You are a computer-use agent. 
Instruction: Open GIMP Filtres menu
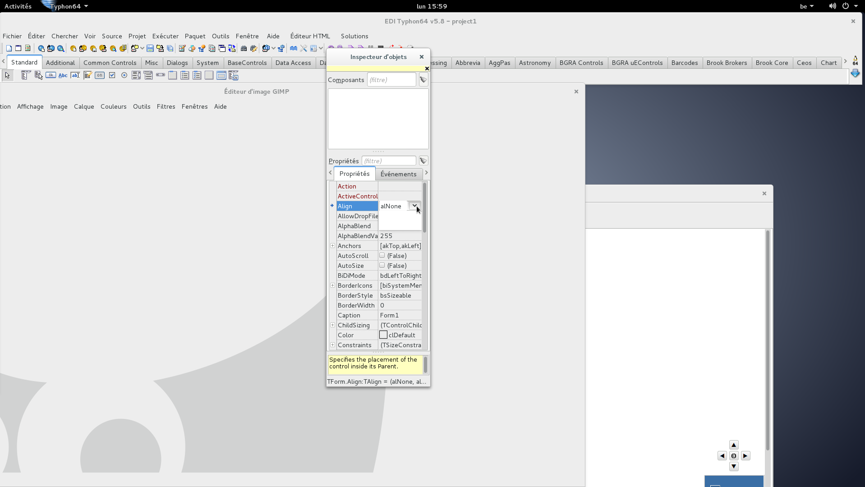point(166,106)
